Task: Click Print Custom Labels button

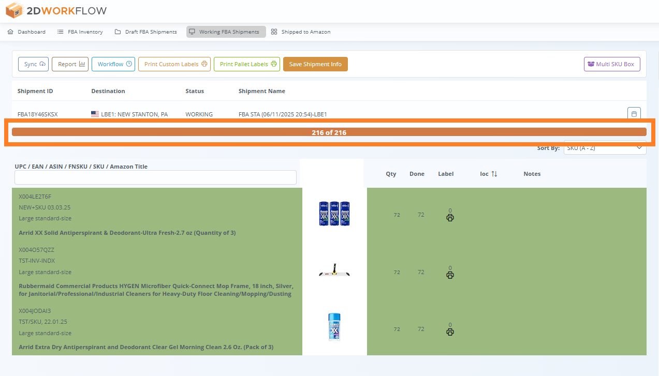Action: (175, 64)
